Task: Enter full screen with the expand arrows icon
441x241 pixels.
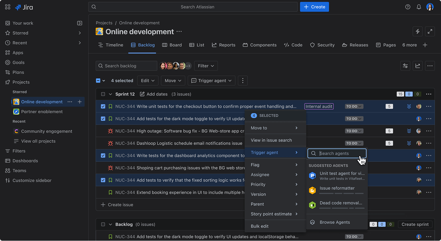Action: click(430, 32)
